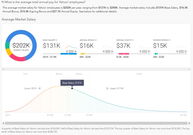Click the $91K - $174K range text

coord(50,57)
